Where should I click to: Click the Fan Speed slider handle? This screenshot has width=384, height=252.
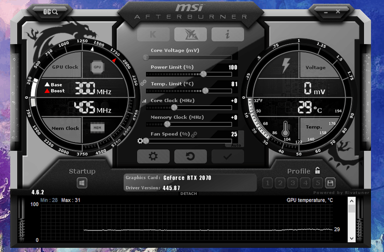[x=146, y=141]
